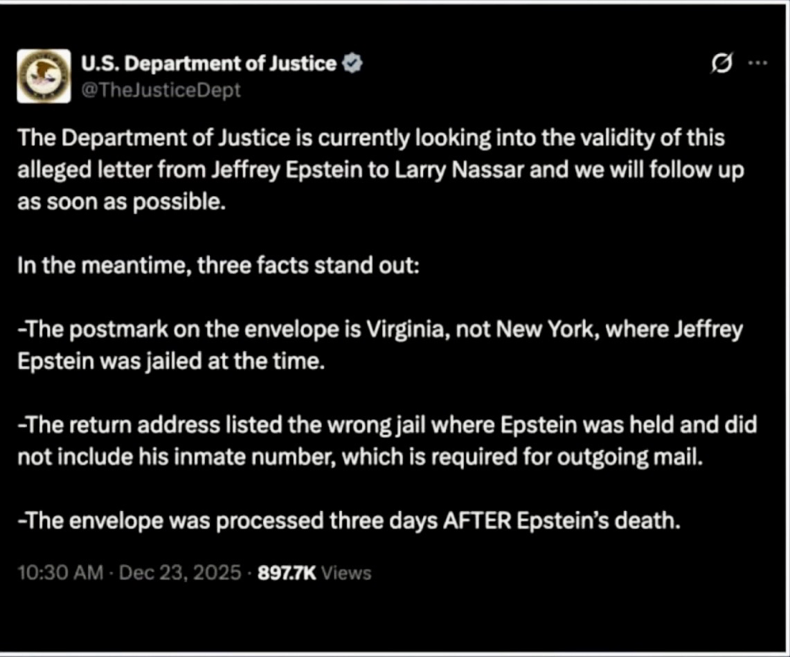Click the paragraph about the Virginia postmark
This screenshot has height=657, width=790.
(x=381, y=345)
